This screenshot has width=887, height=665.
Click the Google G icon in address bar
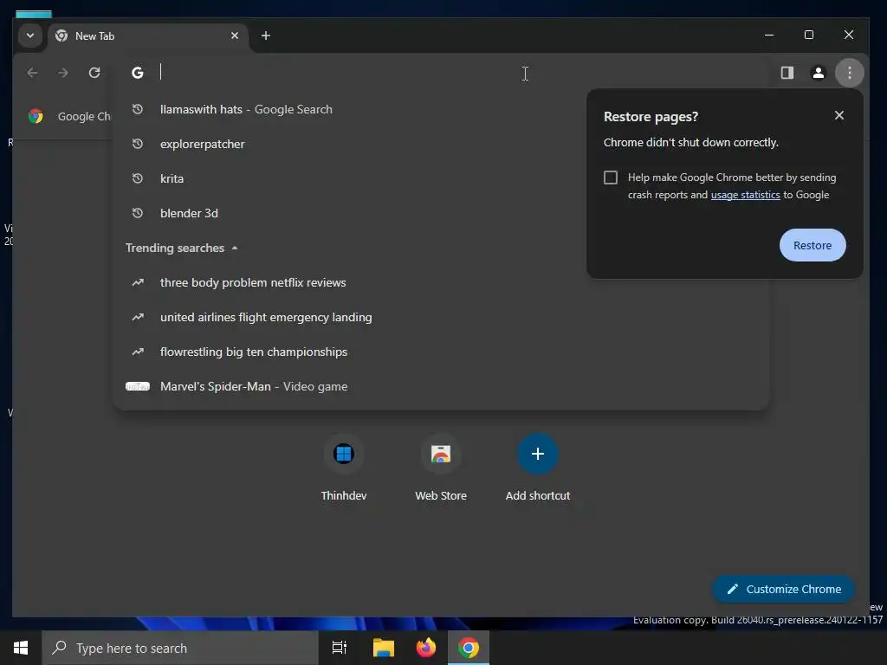tap(138, 73)
